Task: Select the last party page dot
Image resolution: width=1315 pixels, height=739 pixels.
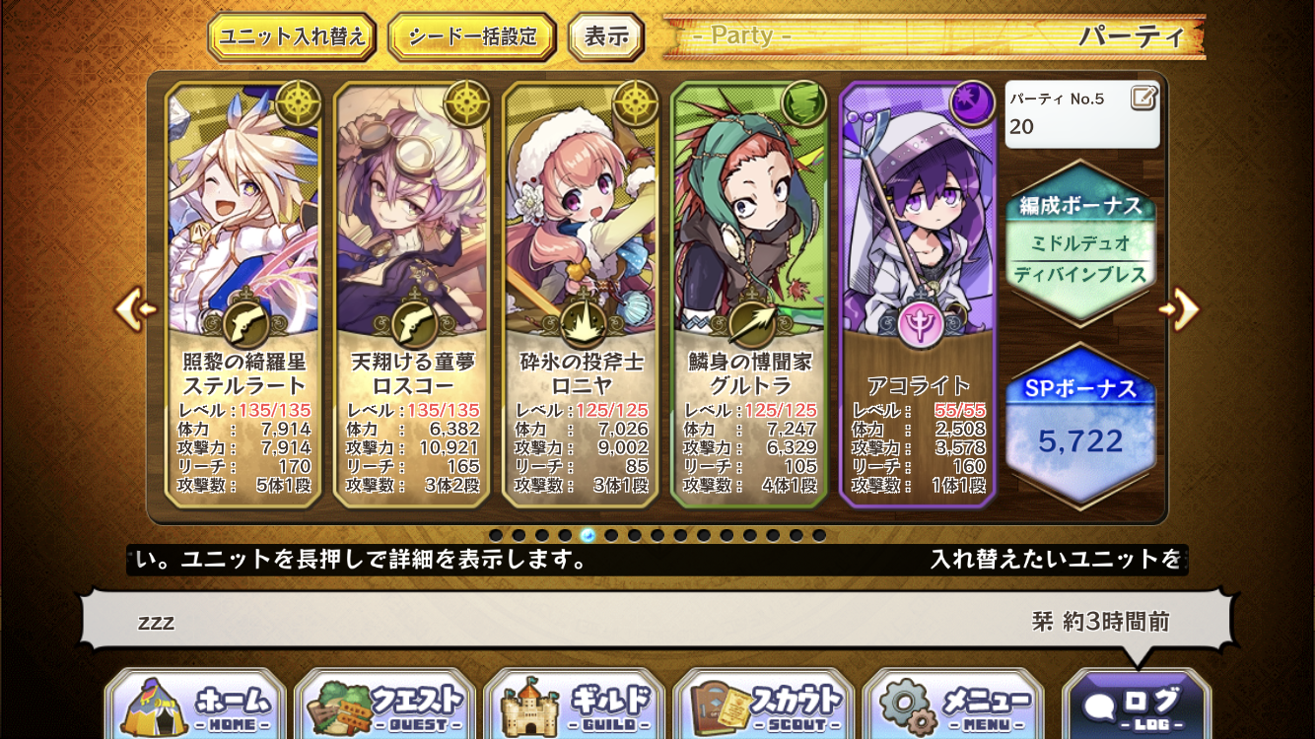Action: pos(819,535)
